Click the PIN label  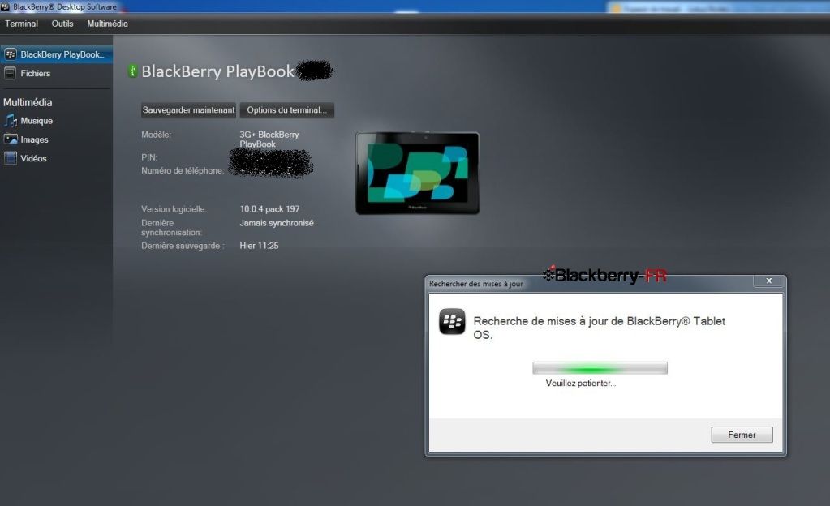pyautogui.click(x=149, y=157)
